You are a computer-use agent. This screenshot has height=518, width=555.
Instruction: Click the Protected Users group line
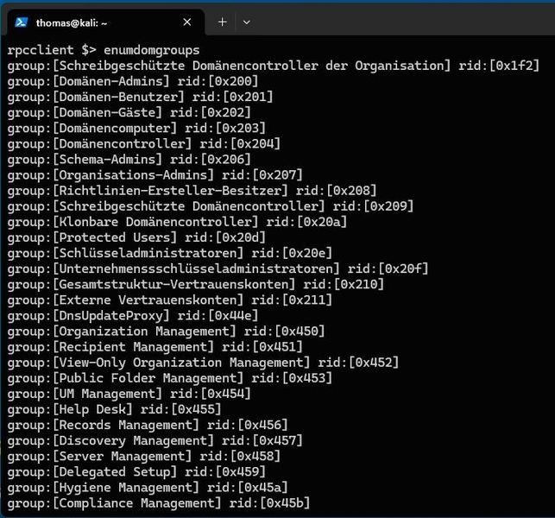(x=136, y=237)
